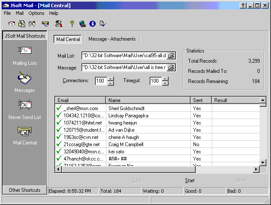This screenshot has width=271, height=205.
Task: Open Messages shortcut in sidebar
Action: tap(25, 82)
